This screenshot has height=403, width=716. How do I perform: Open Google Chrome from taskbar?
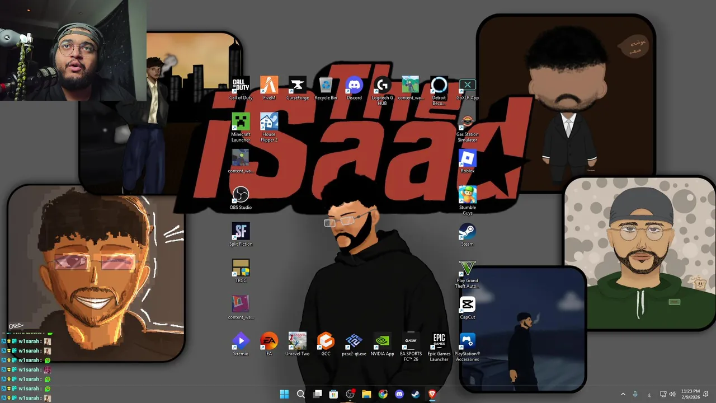[383, 394]
